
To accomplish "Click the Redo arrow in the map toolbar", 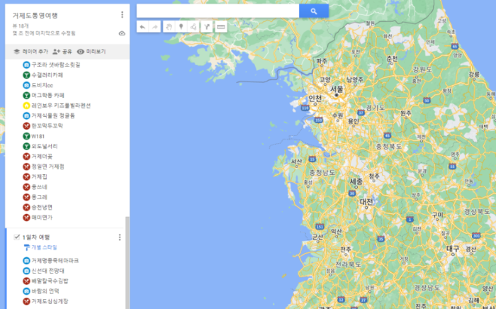I will (154, 27).
